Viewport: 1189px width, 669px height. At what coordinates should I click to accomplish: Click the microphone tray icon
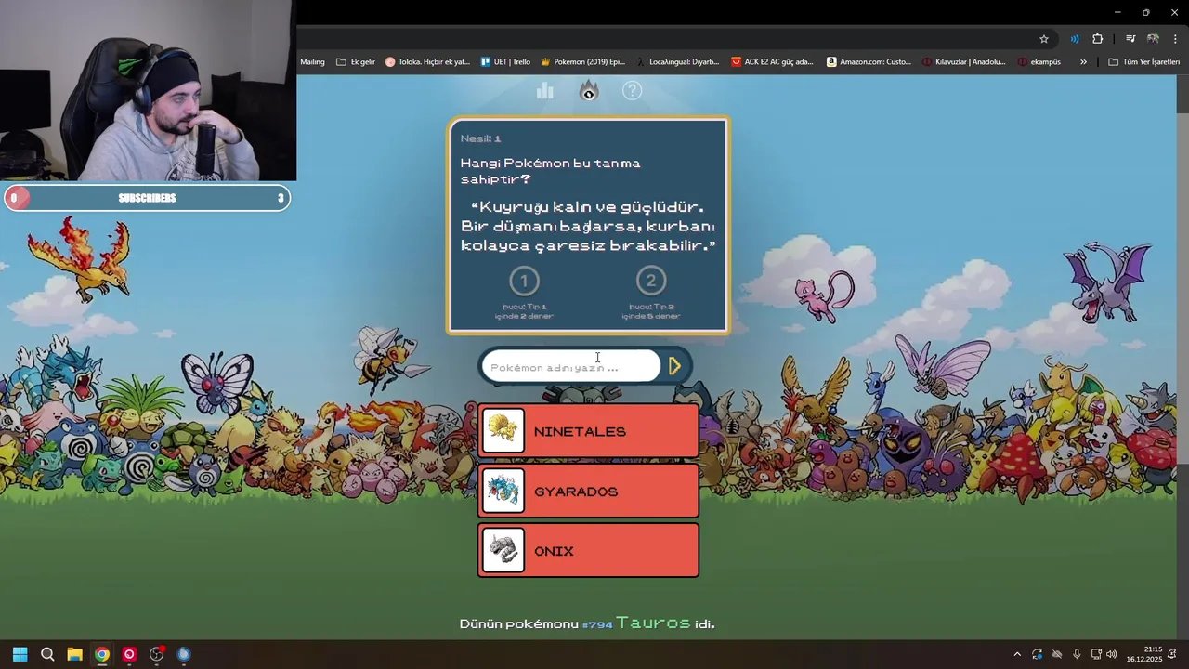[x=1077, y=655]
